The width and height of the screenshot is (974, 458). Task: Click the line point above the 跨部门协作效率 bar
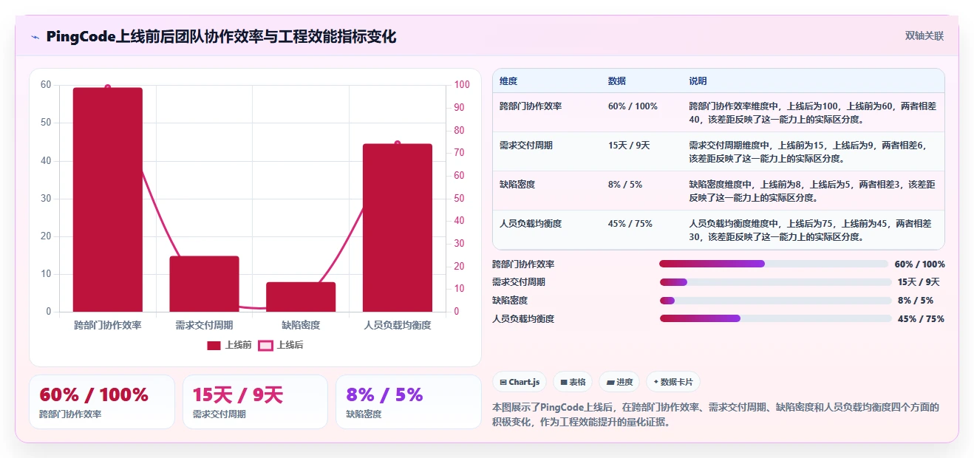point(108,87)
